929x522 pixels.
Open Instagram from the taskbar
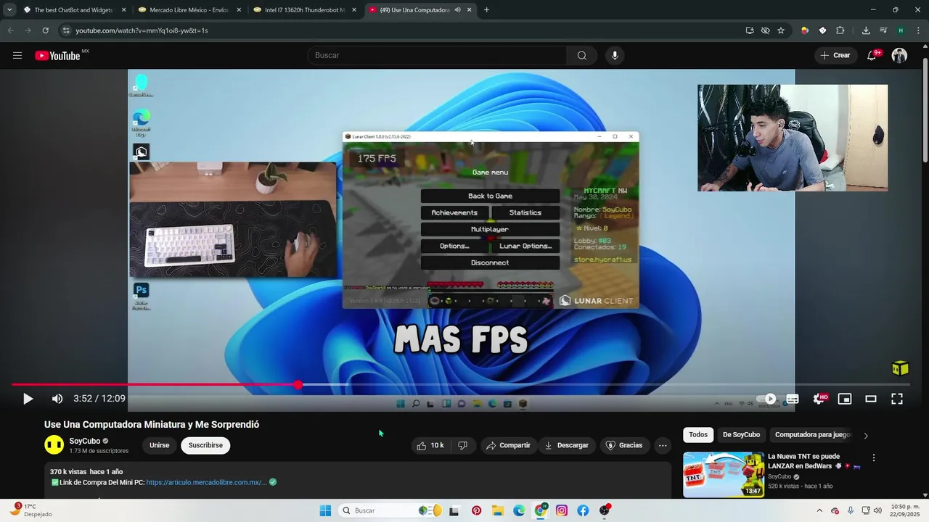click(x=562, y=510)
